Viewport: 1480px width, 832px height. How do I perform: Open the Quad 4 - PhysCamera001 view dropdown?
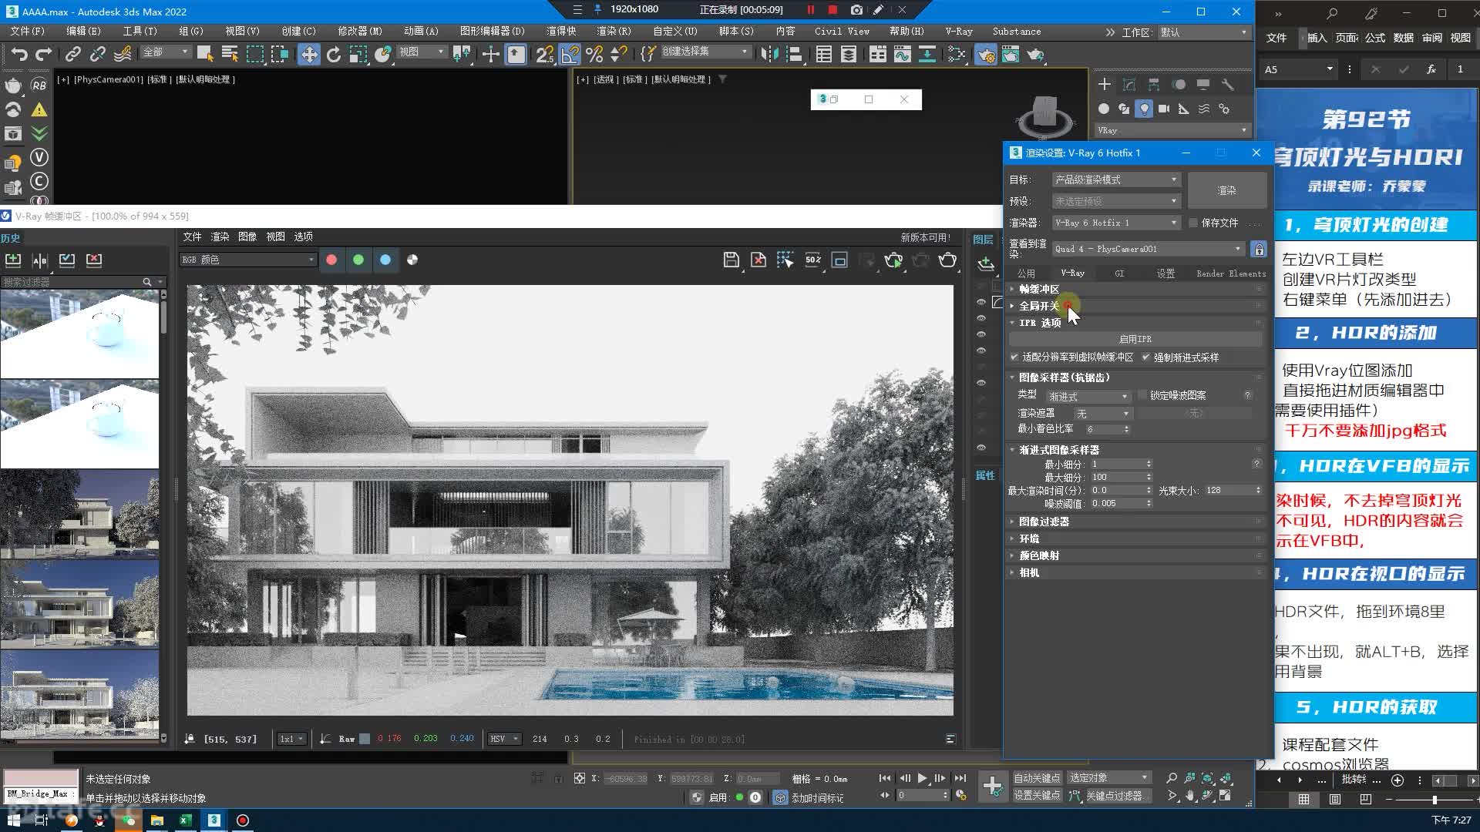click(x=1149, y=249)
